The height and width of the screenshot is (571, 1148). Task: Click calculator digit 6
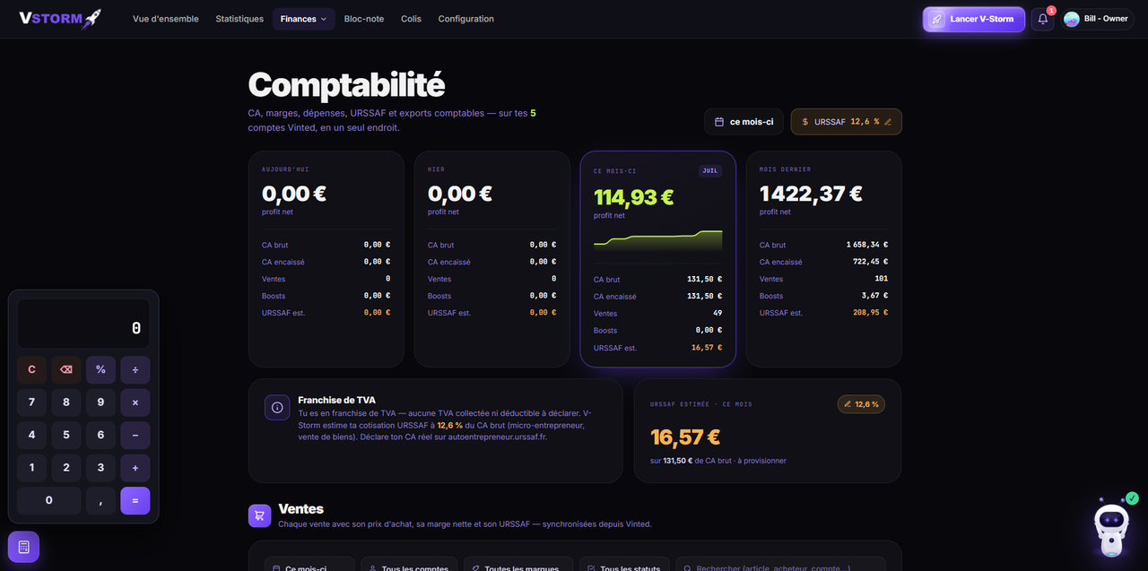(100, 435)
